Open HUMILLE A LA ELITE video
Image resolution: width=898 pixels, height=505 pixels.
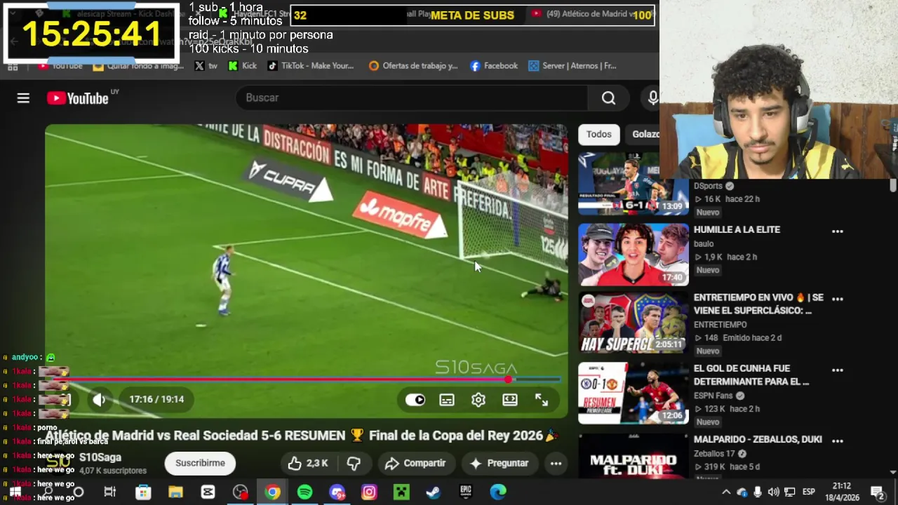[737, 229]
